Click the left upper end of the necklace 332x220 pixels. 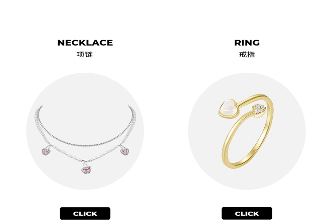point(40,108)
